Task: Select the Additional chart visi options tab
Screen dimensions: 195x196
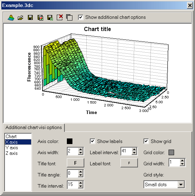Action: pyautogui.click(x=34, y=128)
